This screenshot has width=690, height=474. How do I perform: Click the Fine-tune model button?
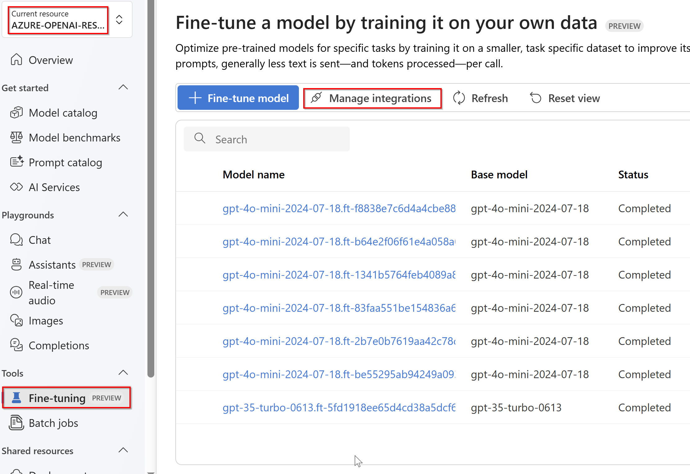tap(238, 98)
